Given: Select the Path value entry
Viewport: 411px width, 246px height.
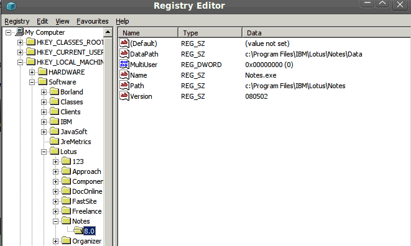Looking at the screenshot, I should pos(137,86).
